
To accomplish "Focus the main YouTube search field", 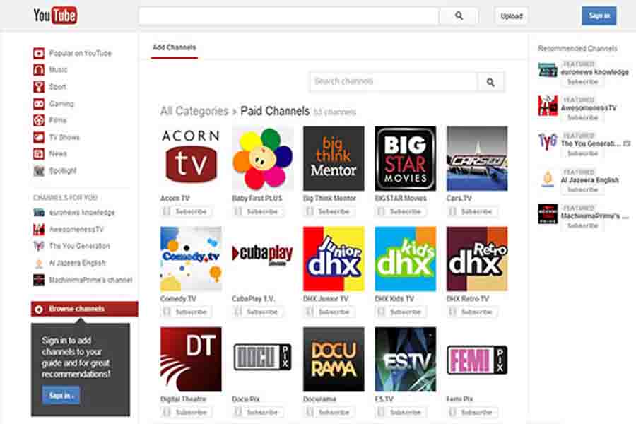I will 289,16.
